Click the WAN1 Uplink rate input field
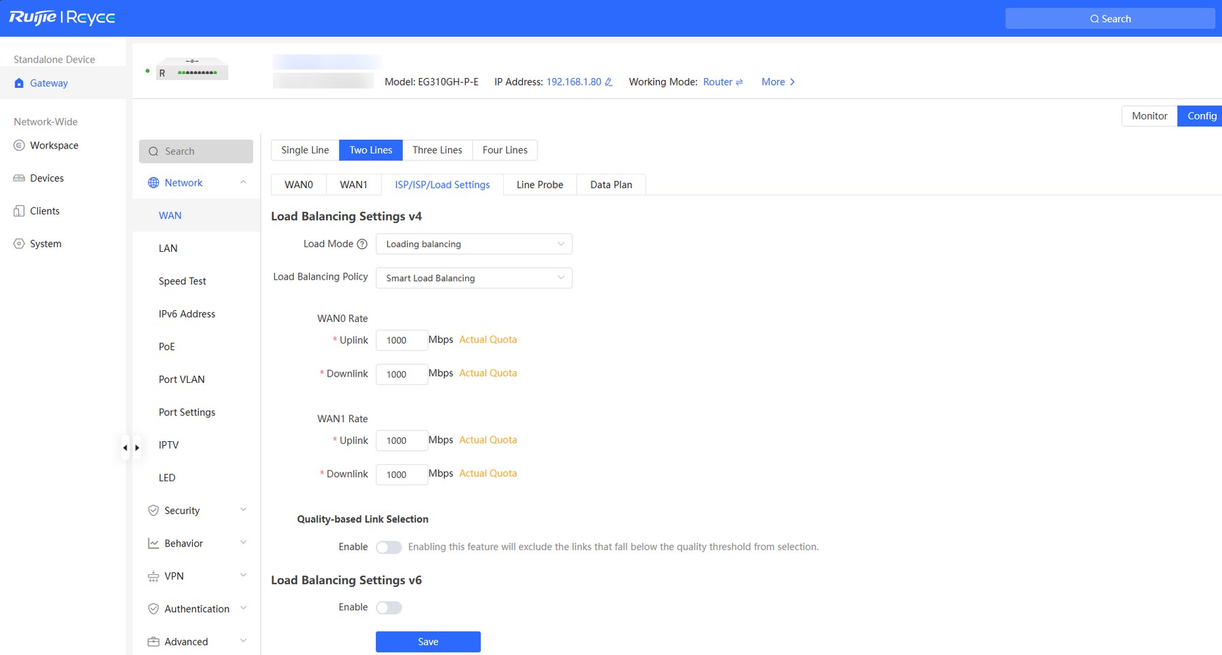Viewport: 1222px width, 655px height. coord(402,441)
